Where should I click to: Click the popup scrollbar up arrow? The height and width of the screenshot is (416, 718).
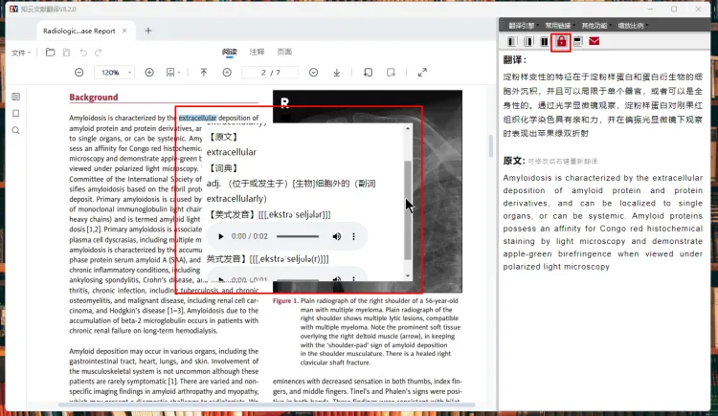click(408, 128)
